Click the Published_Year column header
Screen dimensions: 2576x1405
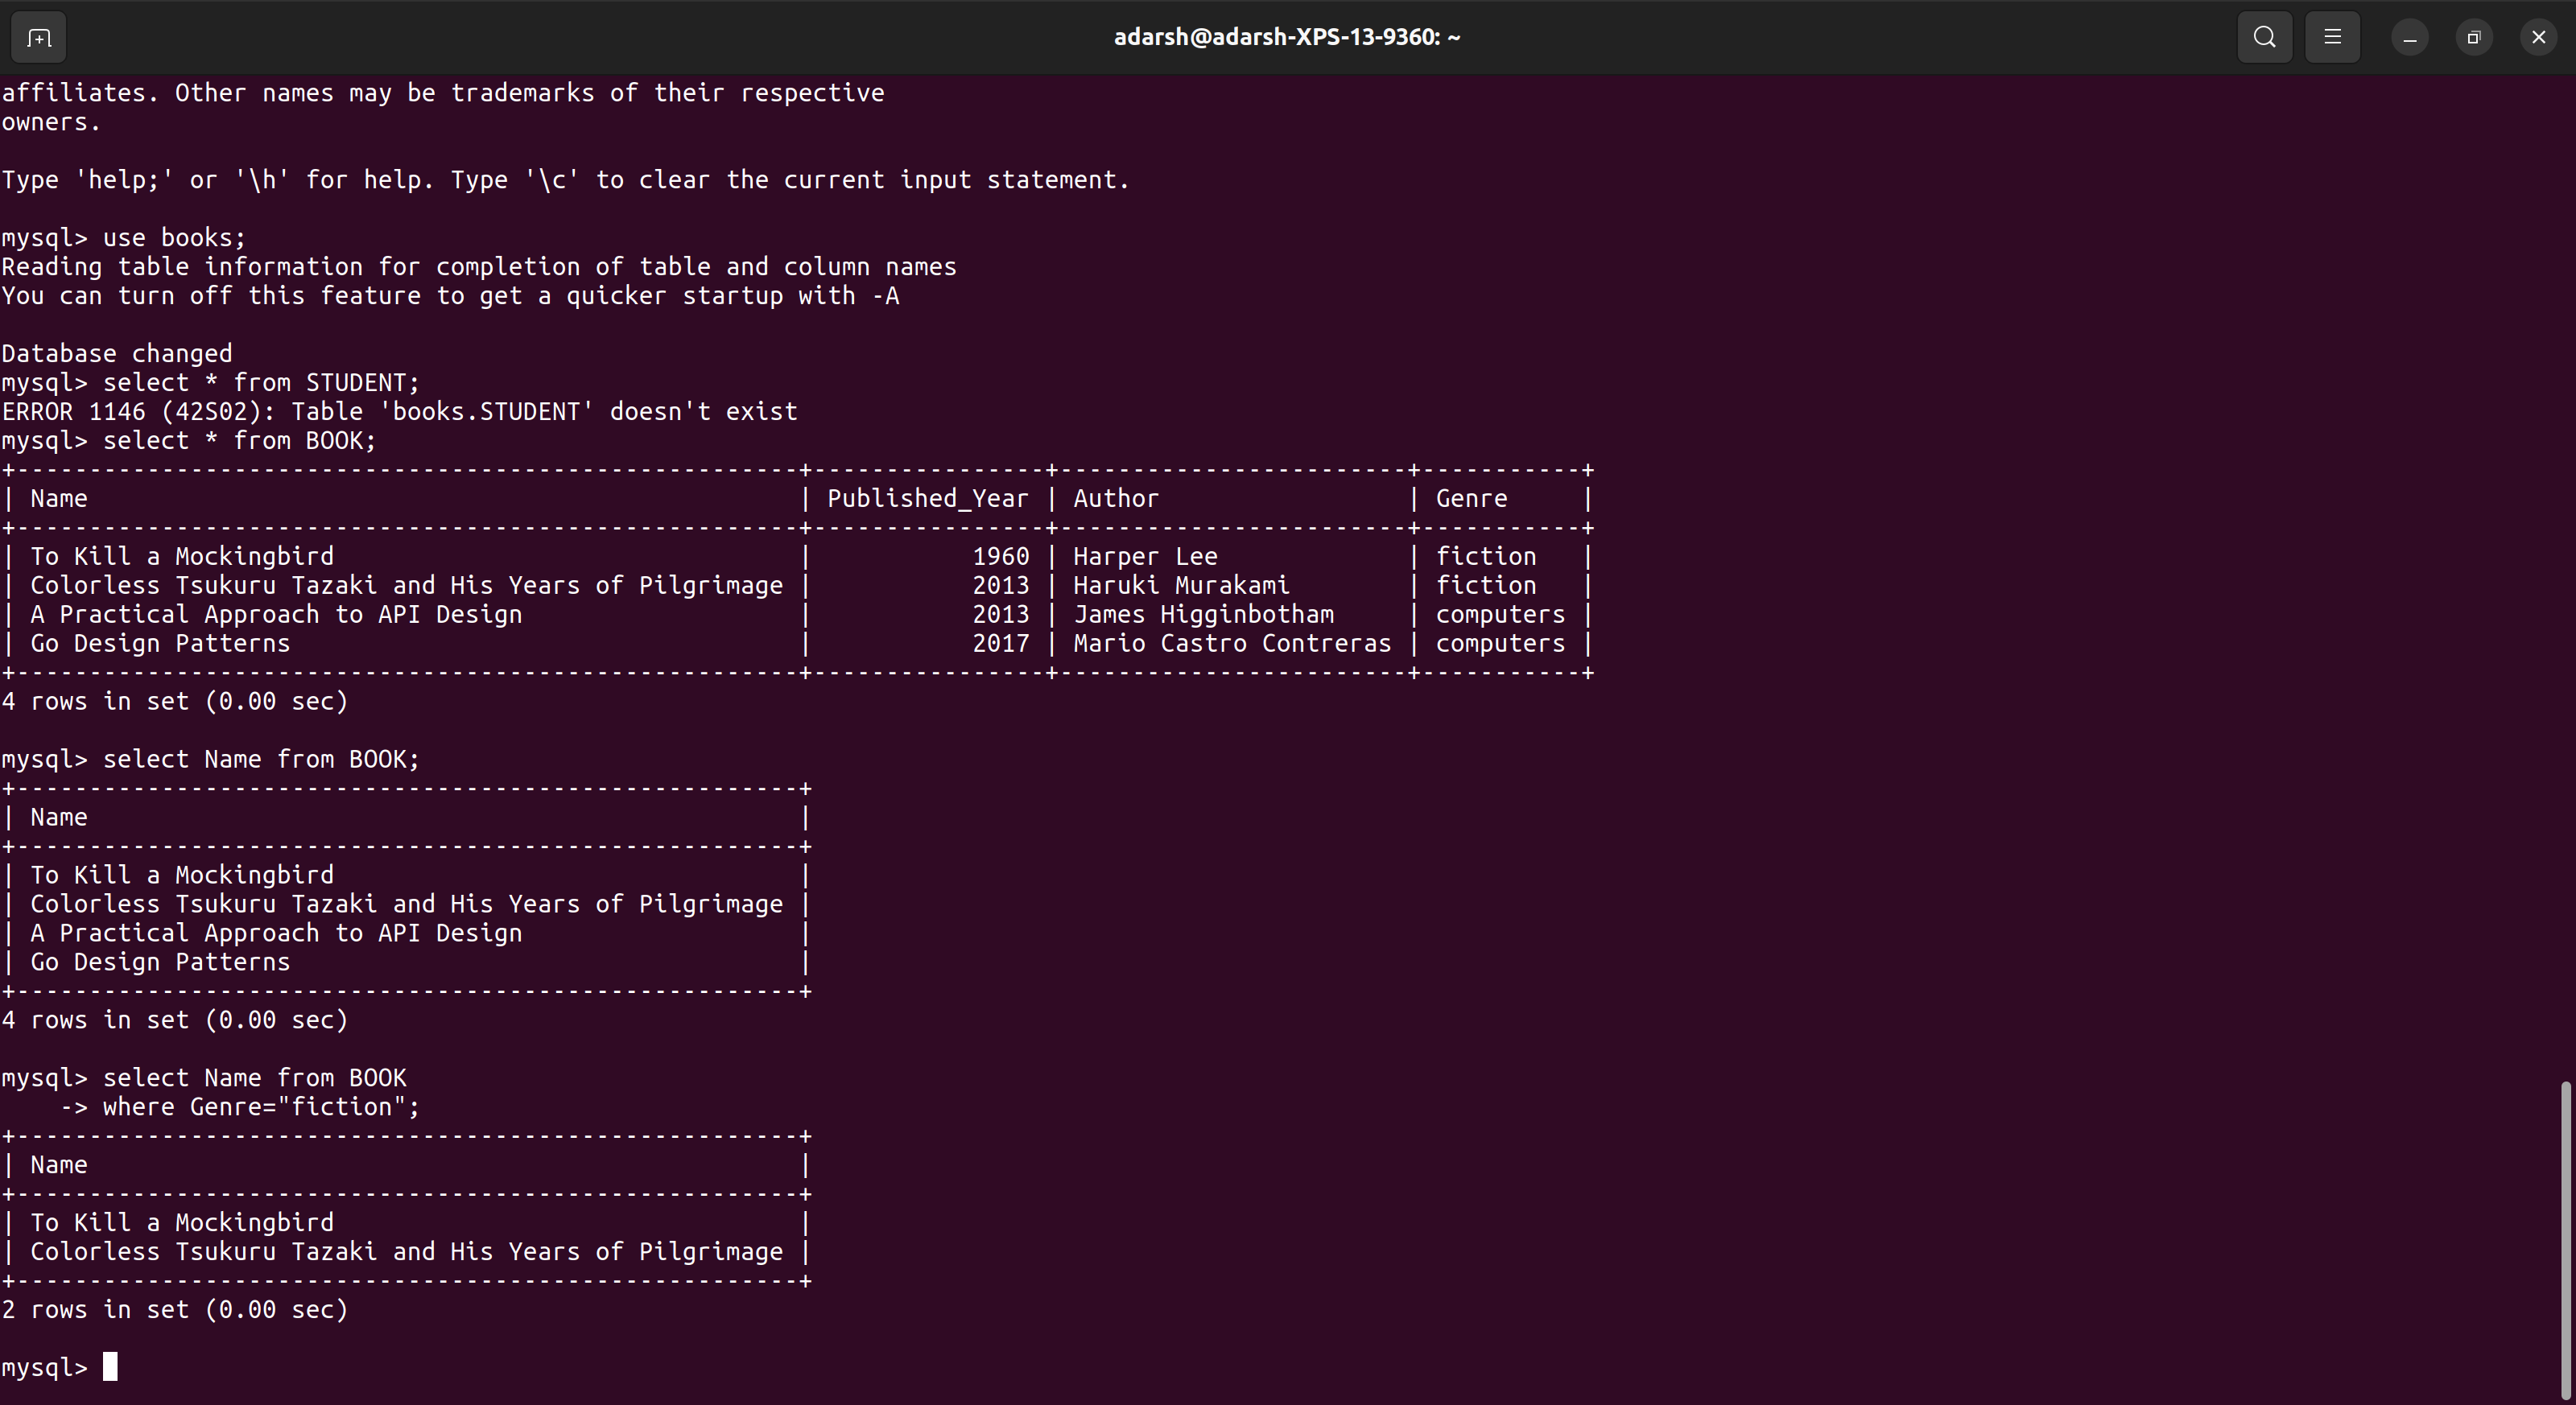click(927, 499)
